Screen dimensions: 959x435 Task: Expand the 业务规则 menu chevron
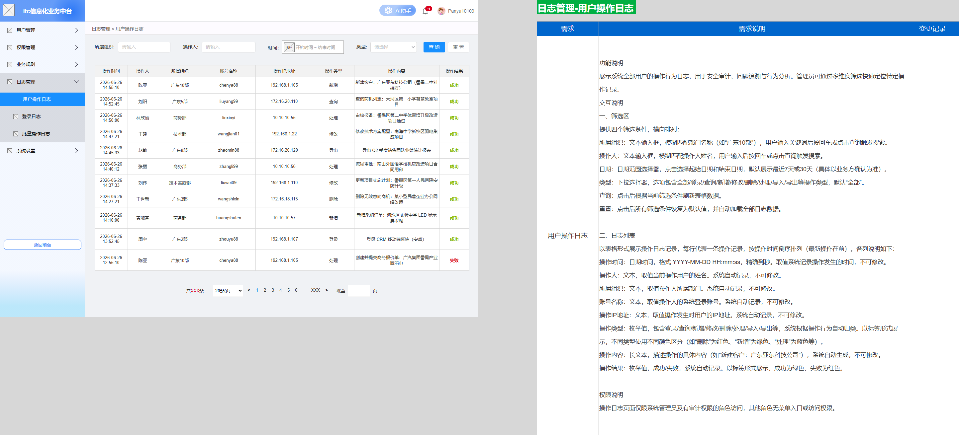point(76,64)
